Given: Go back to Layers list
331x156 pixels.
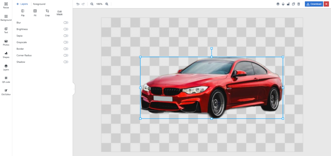Looking at the screenshot, I should click(22, 4).
